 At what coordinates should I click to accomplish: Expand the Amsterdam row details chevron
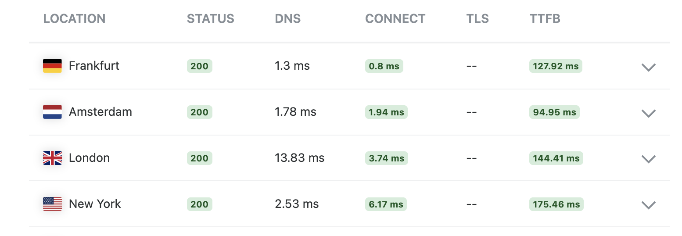[x=648, y=113]
